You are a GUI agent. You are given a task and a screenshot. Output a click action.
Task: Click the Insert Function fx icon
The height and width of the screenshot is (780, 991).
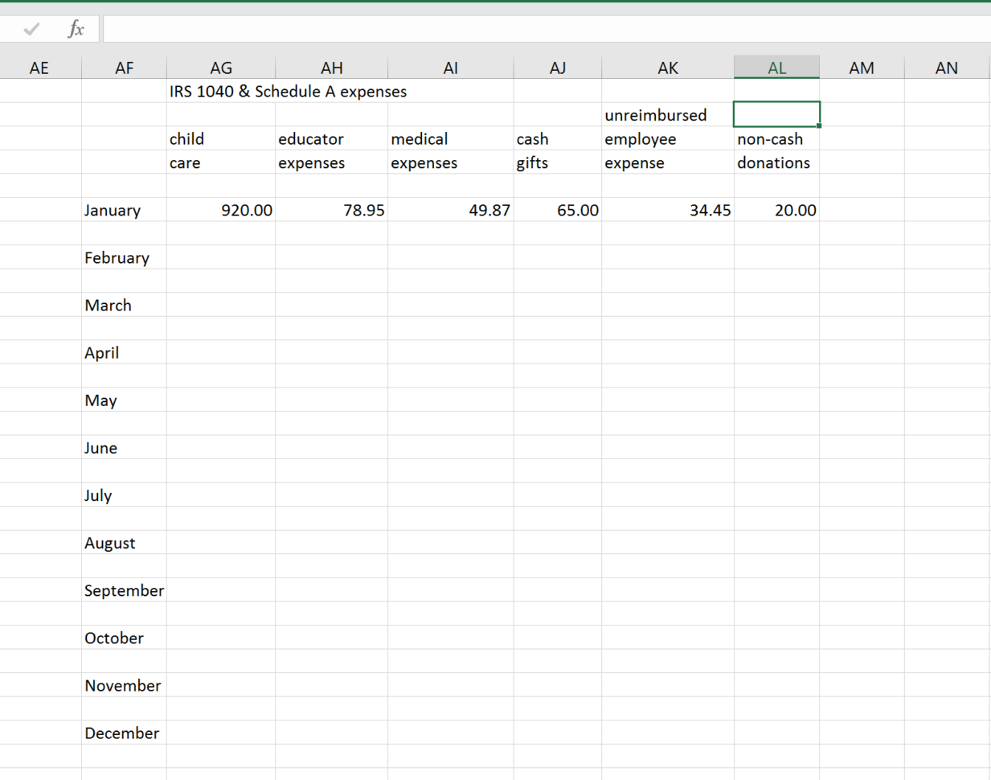point(75,29)
